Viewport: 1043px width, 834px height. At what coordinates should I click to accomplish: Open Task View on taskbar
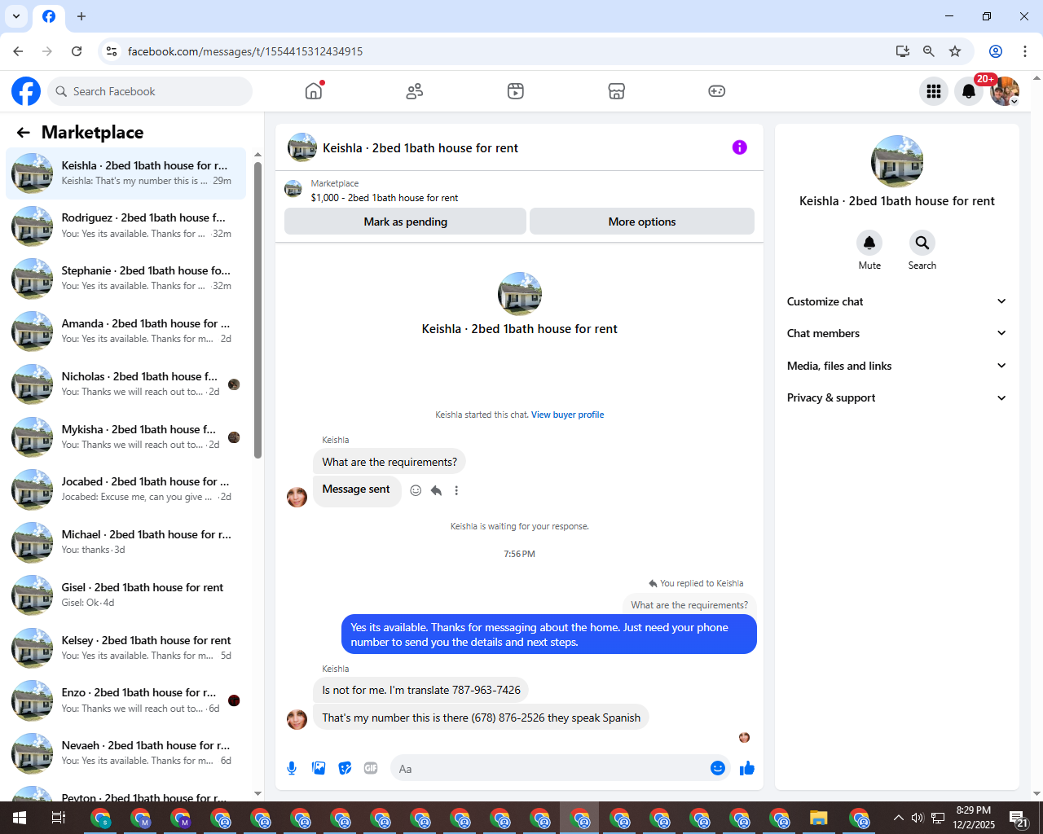click(x=59, y=818)
